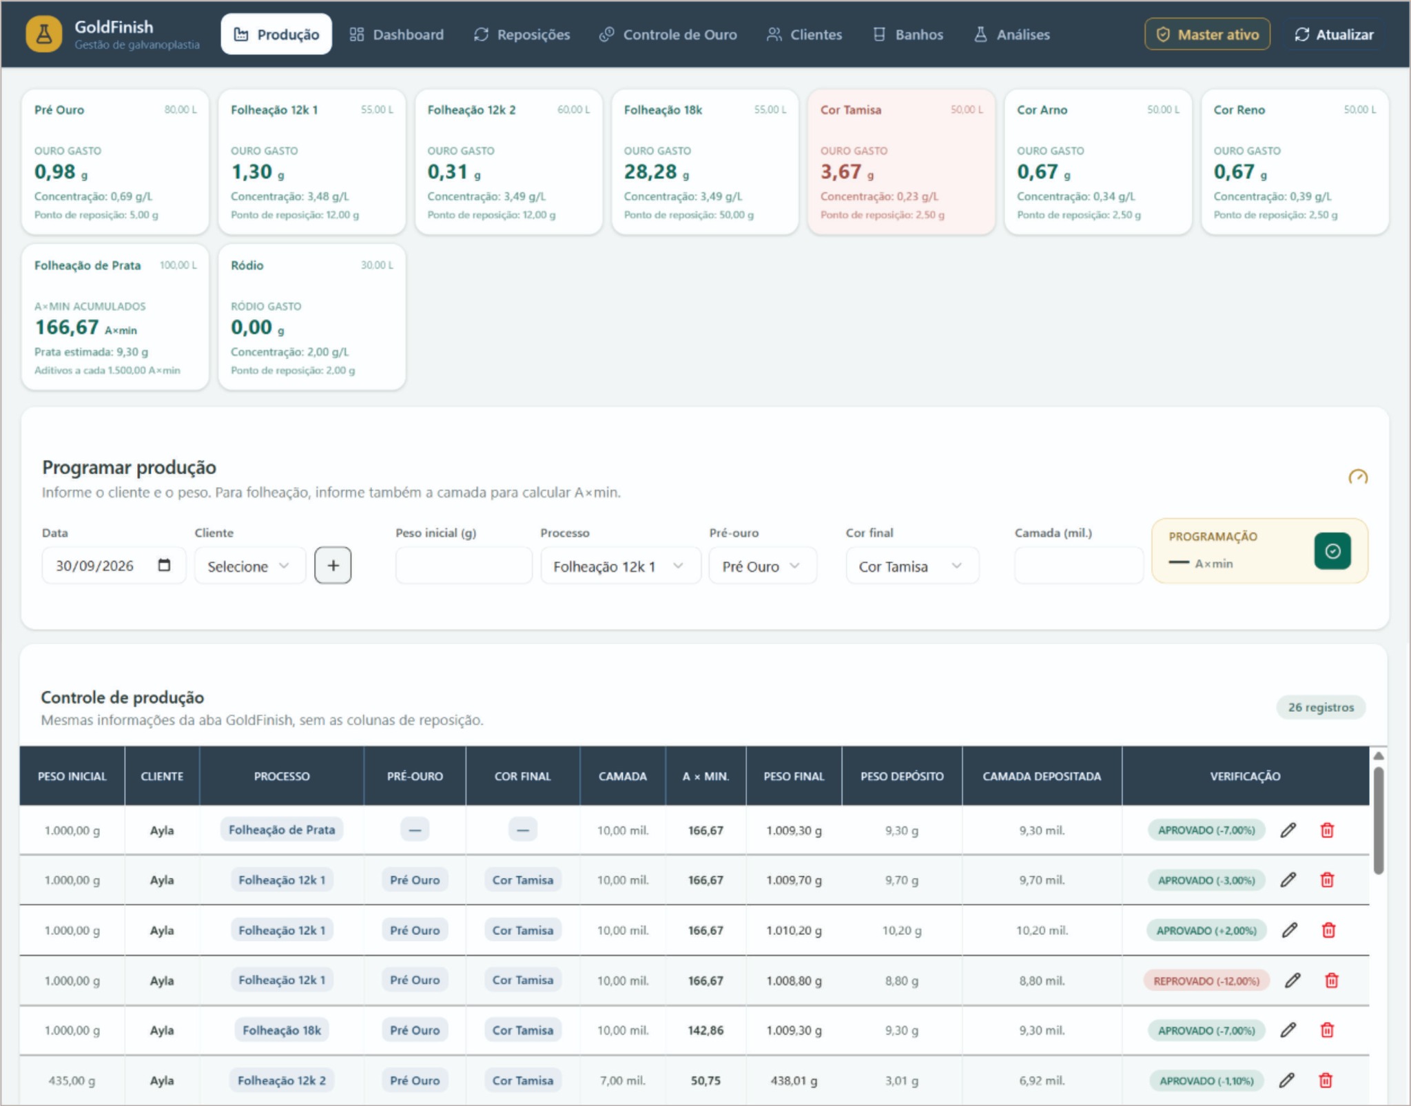This screenshot has height=1106, width=1411.
Task: Select the Cor Tamisa bath card
Action: click(901, 162)
